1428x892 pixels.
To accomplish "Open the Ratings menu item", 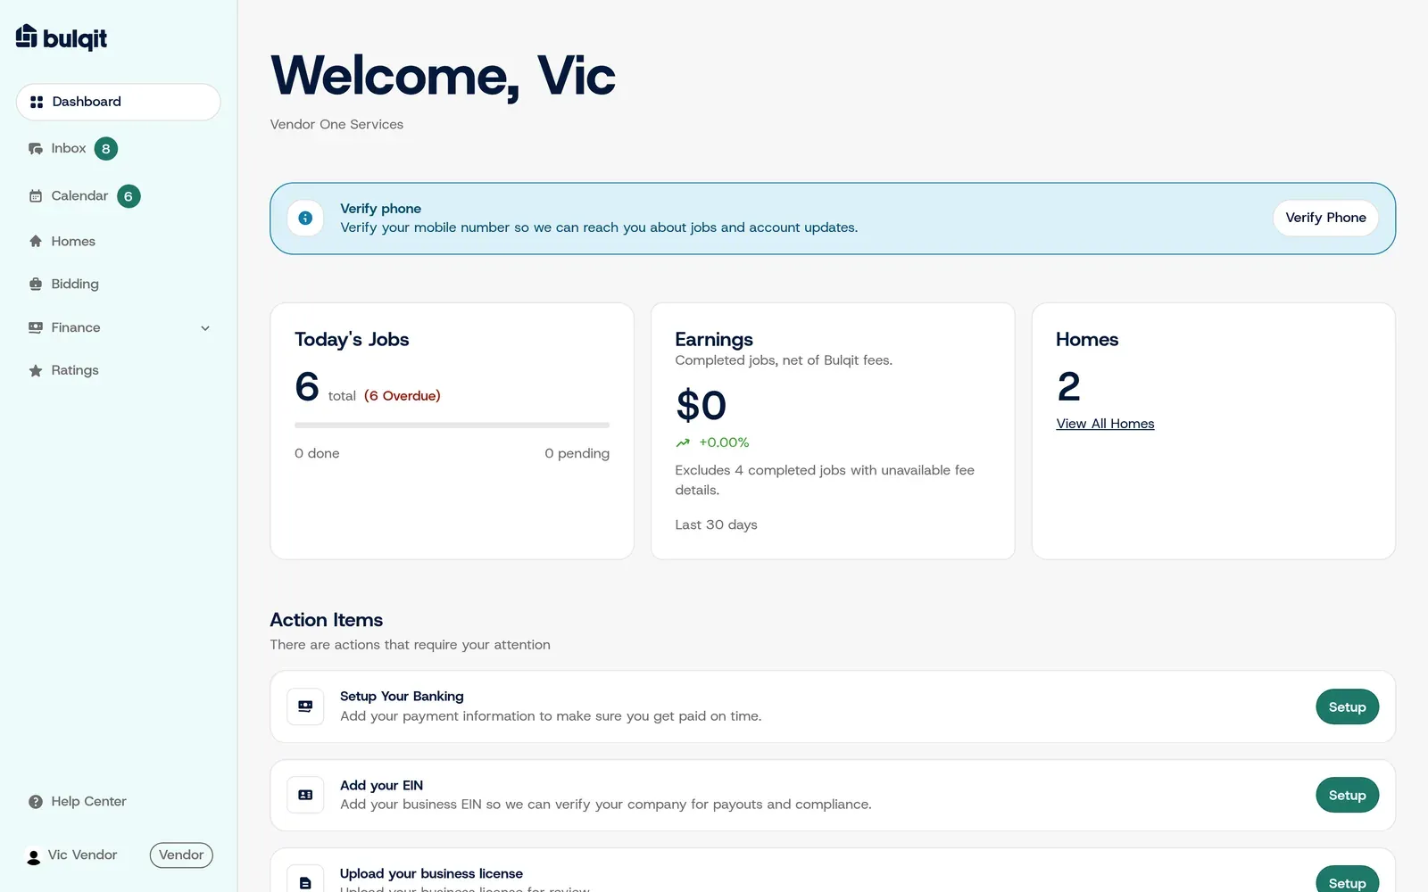I will [x=118, y=371].
